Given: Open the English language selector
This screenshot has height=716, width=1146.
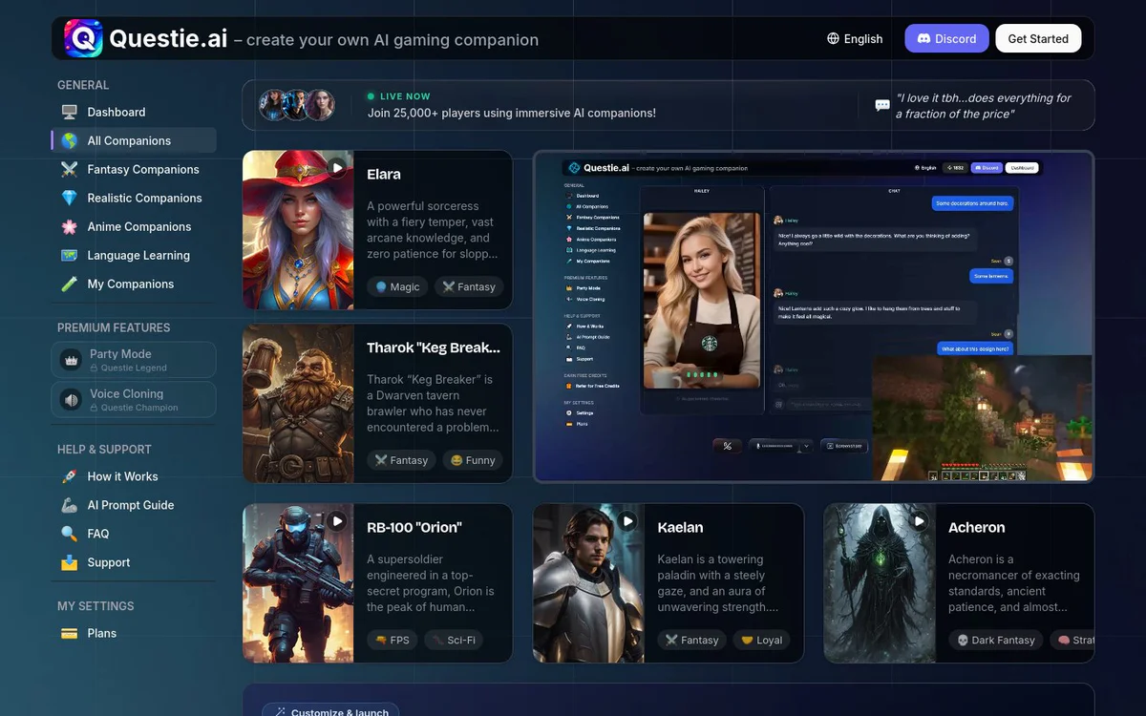Looking at the screenshot, I should point(855,38).
